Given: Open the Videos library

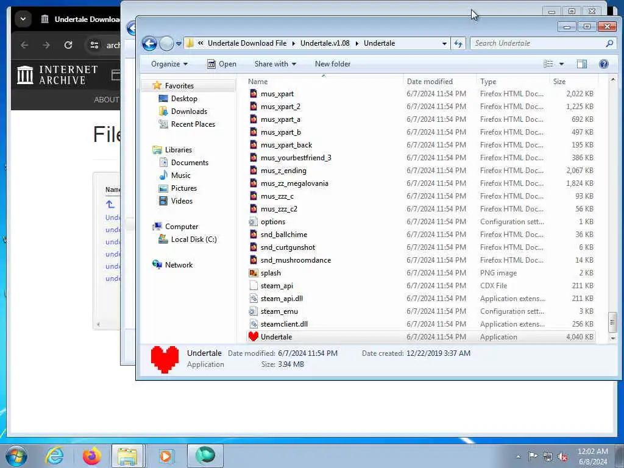Looking at the screenshot, I should [x=182, y=201].
